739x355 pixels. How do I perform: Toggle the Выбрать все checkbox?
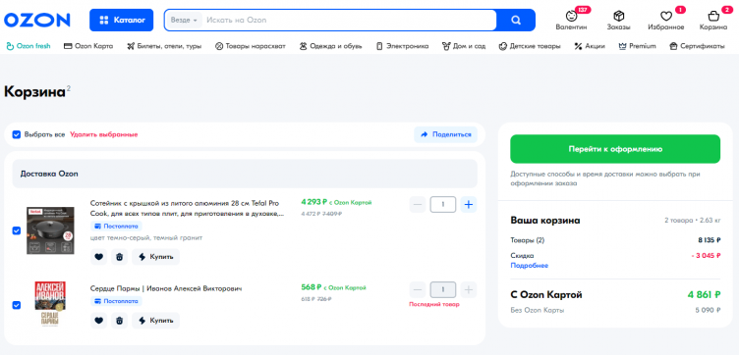pyautogui.click(x=17, y=134)
